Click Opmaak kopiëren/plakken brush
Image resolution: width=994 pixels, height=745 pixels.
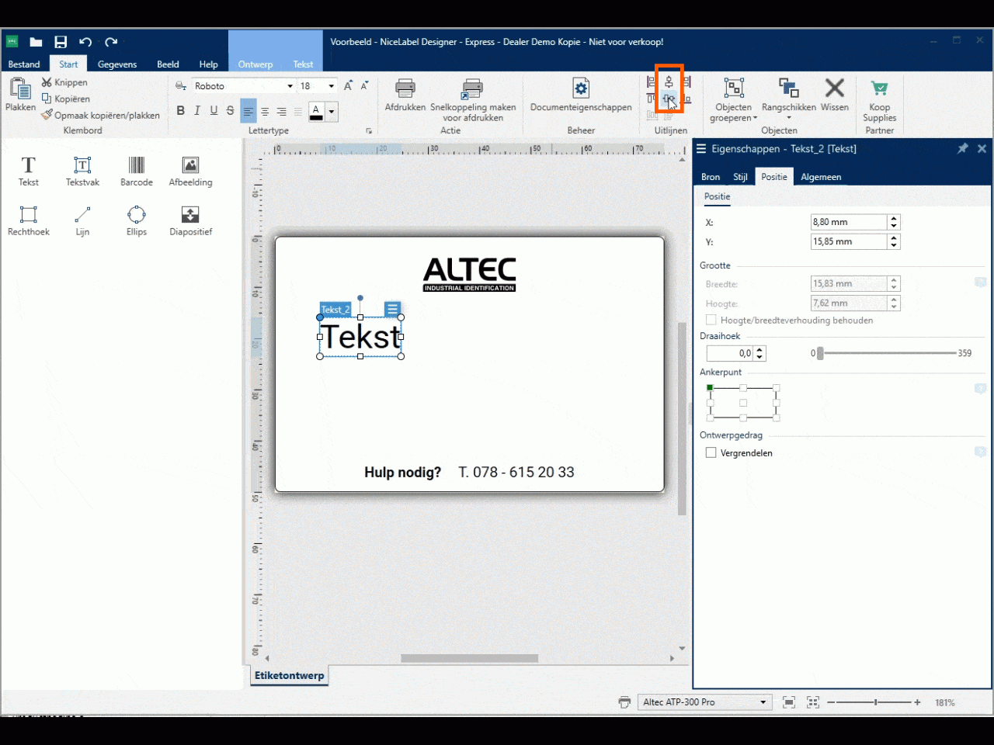47,115
